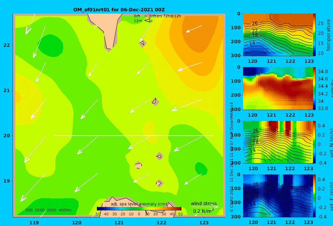
Task: Click the 25 tick on the temperature colorbar
Action: point(320,23)
